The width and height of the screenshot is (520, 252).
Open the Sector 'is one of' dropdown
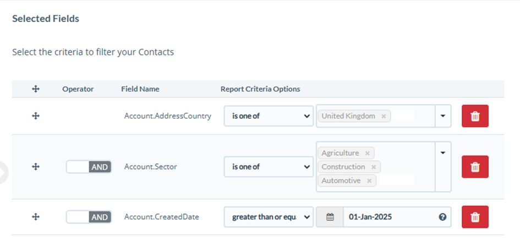(269, 167)
